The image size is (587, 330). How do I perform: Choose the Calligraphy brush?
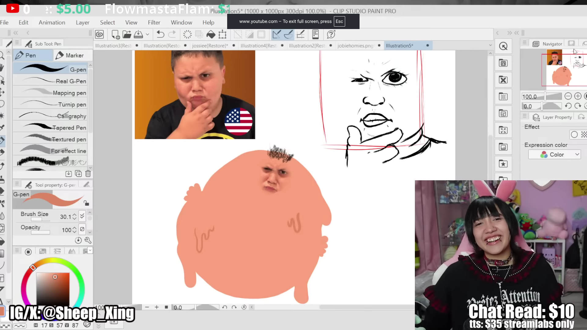click(51, 116)
